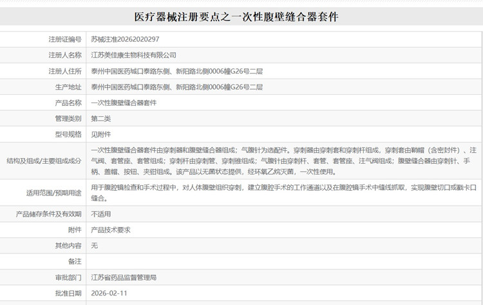Click the label 其他内容

(68, 246)
